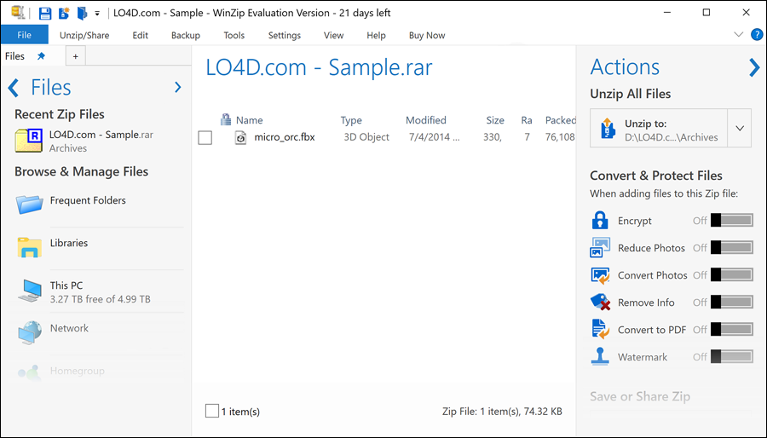Toggle the Remove Info switch
Viewport: 767px width, 438px height.
pos(732,303)
